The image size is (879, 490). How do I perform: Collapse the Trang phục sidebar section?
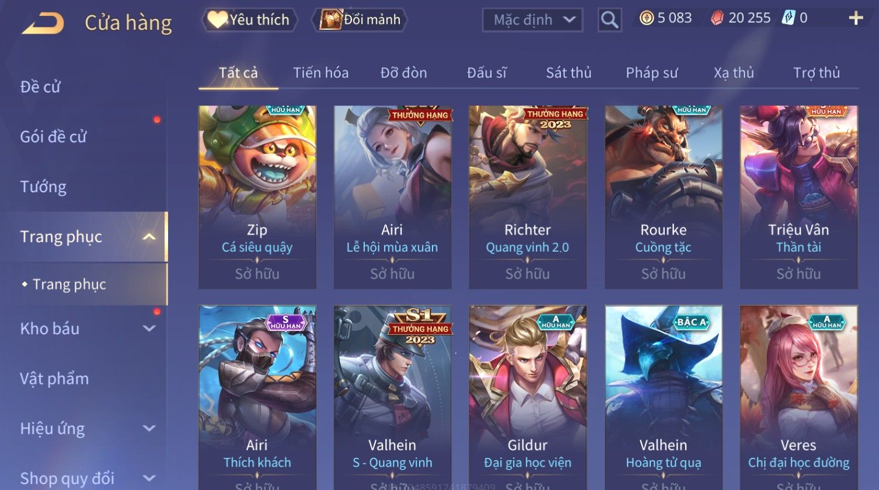click(x=149, y=237)
